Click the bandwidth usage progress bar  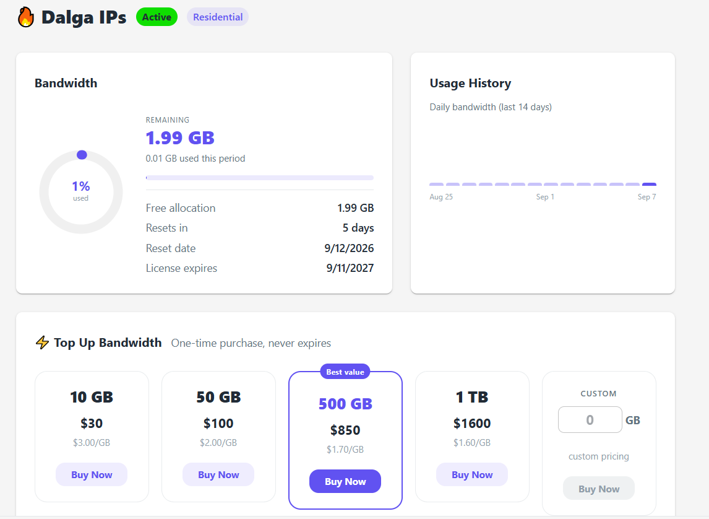260,178
